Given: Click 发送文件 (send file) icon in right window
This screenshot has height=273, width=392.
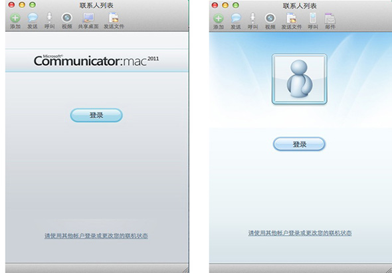Looking at the screenshot, I should point(292,21).
